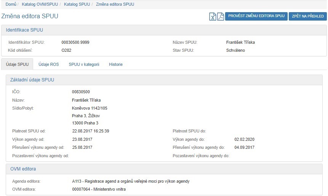Open the SPUU v kategorii tab
Screen dimensions: 328x196
pyautogui.click(x=84, y=64)
